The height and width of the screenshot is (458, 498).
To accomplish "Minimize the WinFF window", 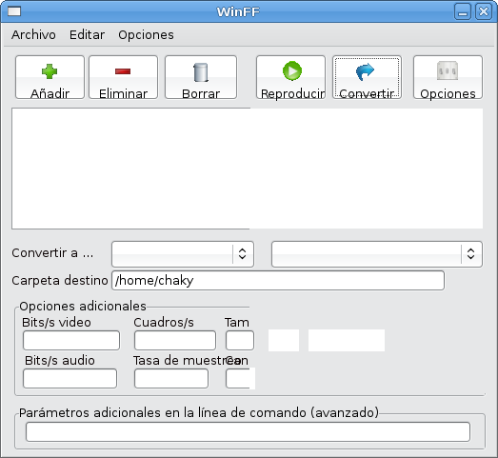I will (x=463, y=11).
